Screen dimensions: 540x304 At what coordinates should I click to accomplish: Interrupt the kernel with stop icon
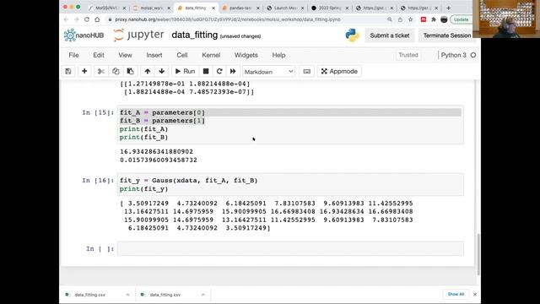point(206,71)
